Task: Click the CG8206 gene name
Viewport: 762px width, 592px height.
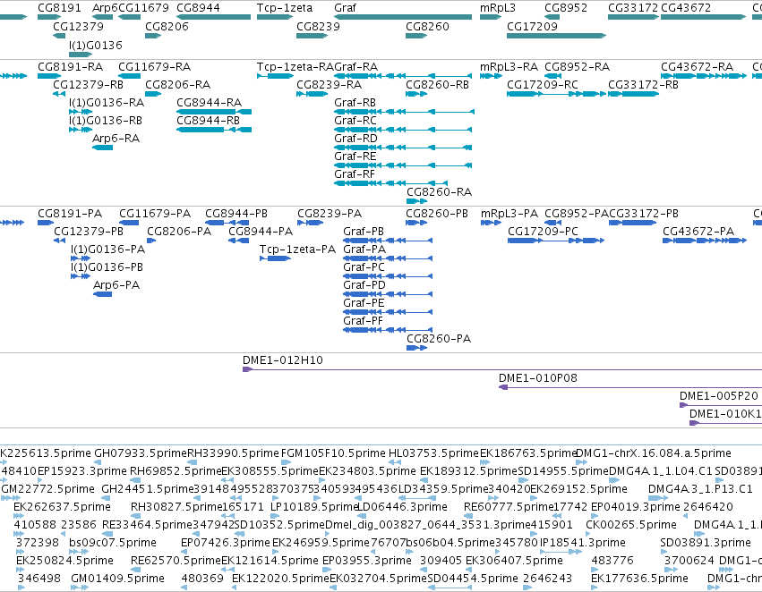Action: click(x=167, y=26)
